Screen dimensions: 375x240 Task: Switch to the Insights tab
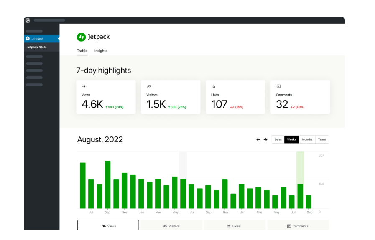tap(101, 51)
